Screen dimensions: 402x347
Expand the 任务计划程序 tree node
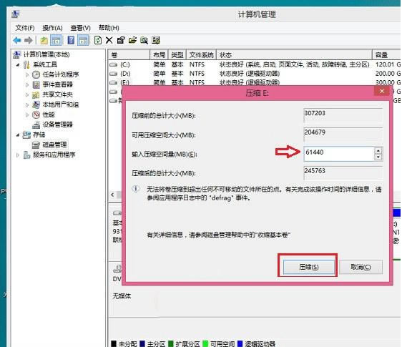(x=27, y=74)
